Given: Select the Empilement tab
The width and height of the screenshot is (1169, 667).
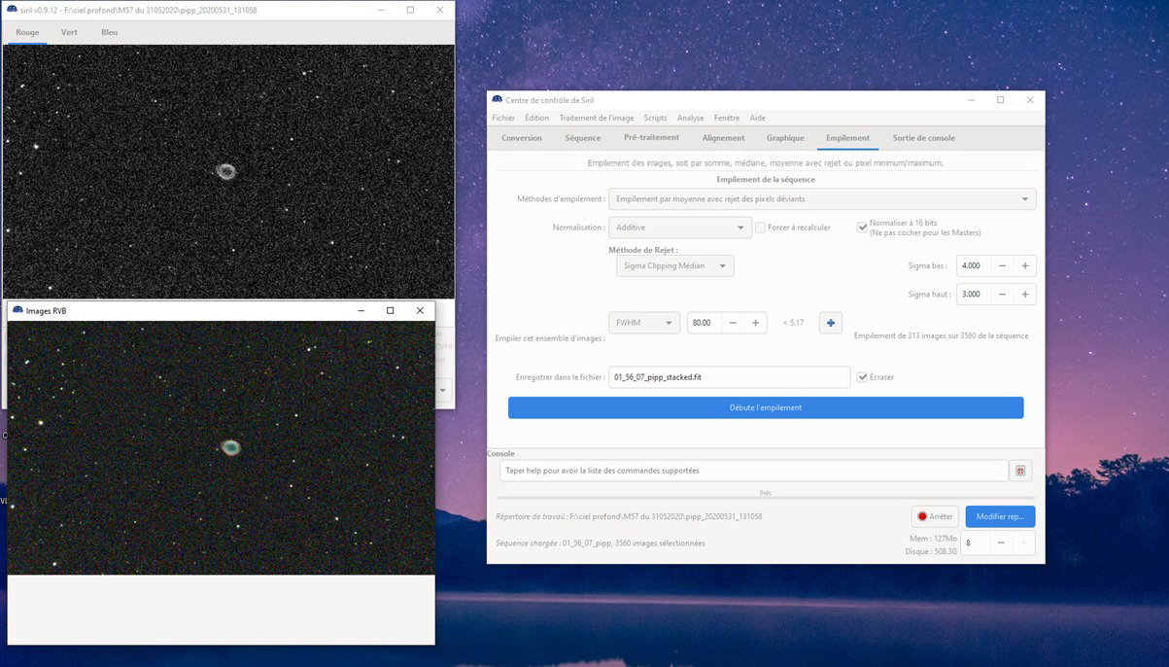Looking at the screenshot, I should click(x=847, y=138).
